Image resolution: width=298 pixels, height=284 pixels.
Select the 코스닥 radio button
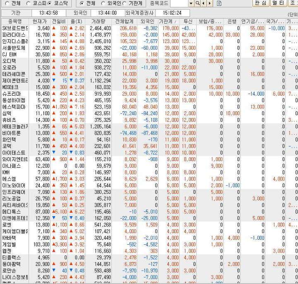pos(50,3)
